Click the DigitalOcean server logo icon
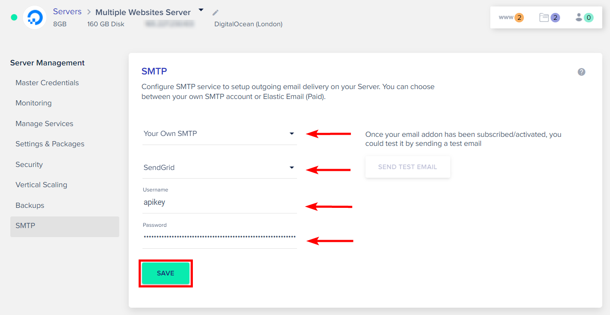Screen dimensions: 610x315 (34, 18)
